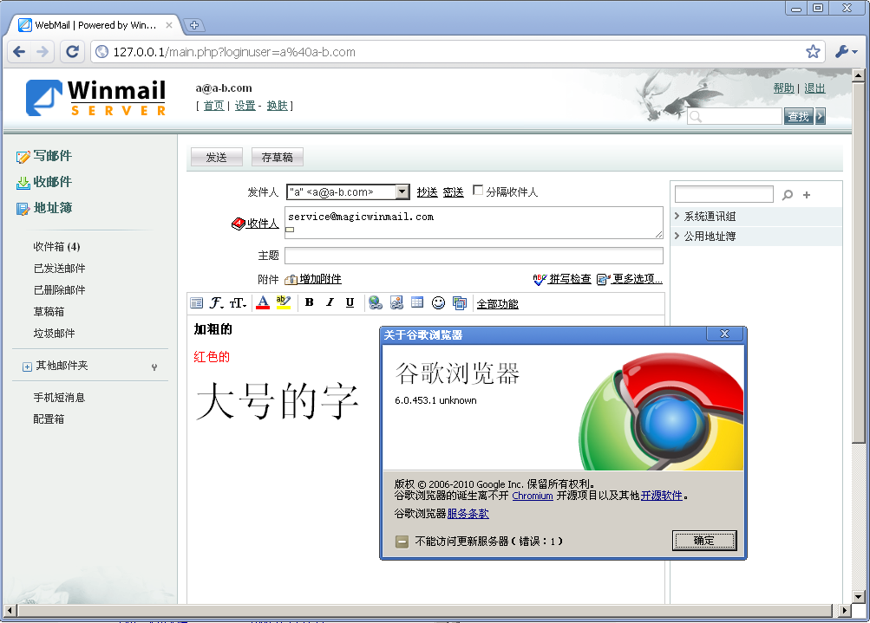Click the ABC spell check icon
Image resolution: width=870 pixels, height=623 pixels.
pyautogui.click(x=540, y=279)
